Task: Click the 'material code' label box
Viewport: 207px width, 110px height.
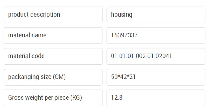Action: [x=53, y=56]
